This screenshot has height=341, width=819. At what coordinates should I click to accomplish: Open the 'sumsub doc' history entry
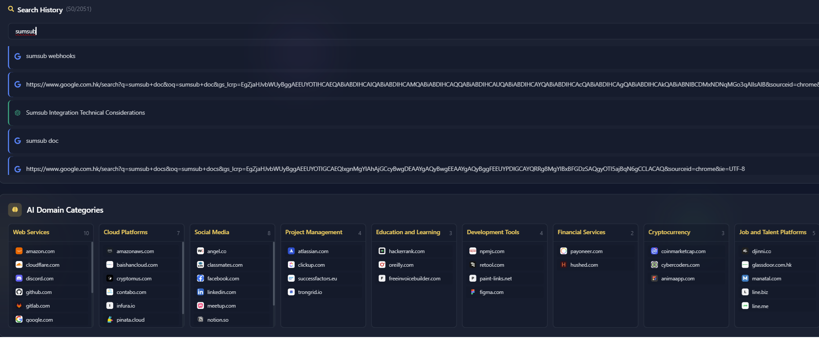point(413,141)
